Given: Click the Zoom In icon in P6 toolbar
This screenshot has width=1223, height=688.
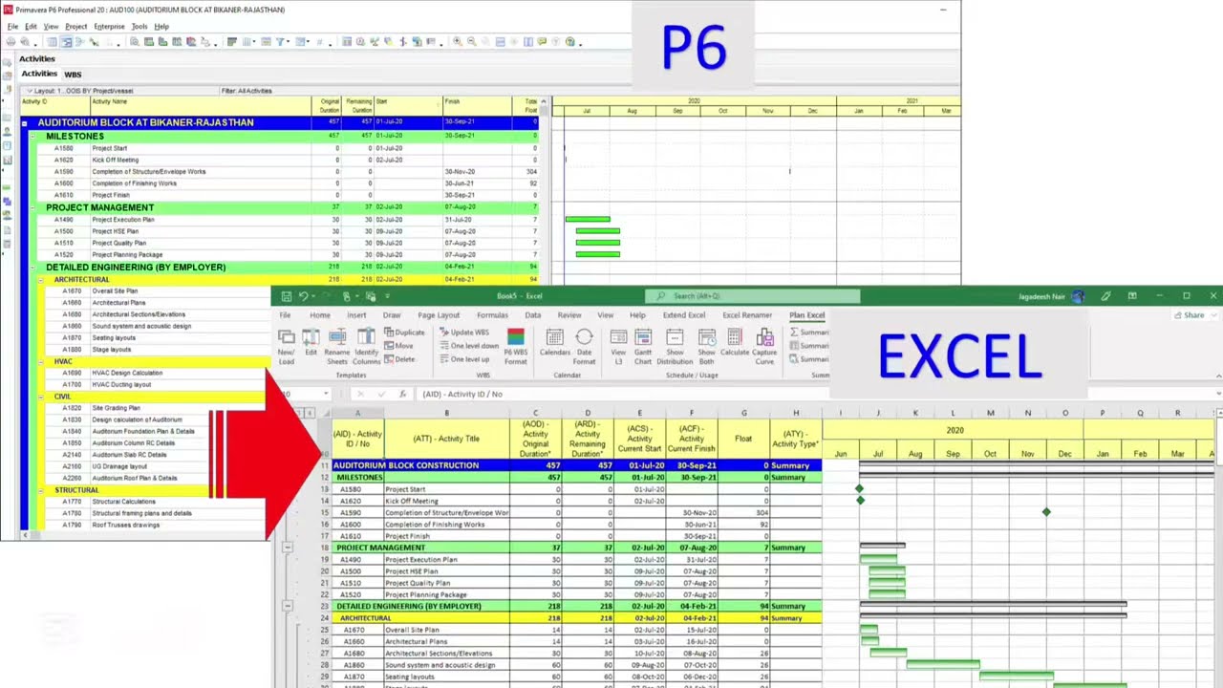Looking at the screenshot, I should 458,42.
